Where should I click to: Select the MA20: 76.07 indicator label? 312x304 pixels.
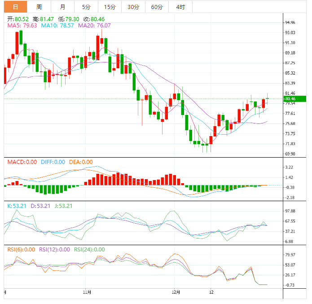coord(94,26)
